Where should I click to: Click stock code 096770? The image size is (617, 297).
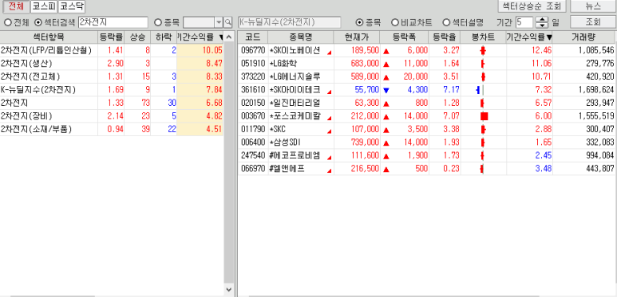[253, 50]
